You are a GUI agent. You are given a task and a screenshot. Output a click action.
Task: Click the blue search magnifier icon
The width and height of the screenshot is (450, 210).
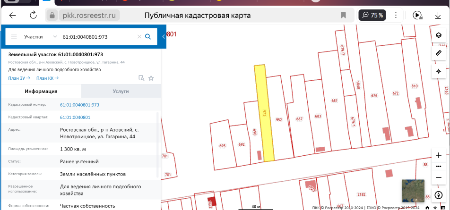point(148,36)
